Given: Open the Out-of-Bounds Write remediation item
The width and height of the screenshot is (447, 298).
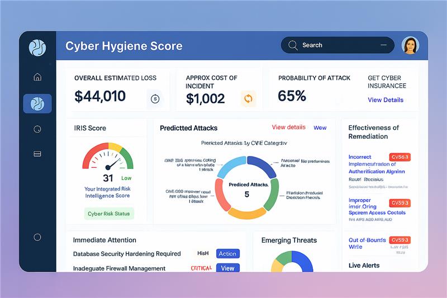Looking at the screenshot, I should pyautogui.click(x=367, y=243).
